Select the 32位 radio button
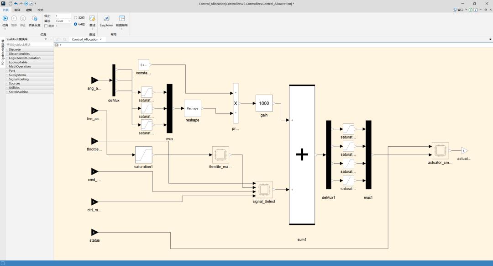The image size is (493, 266). coord(75,18)
